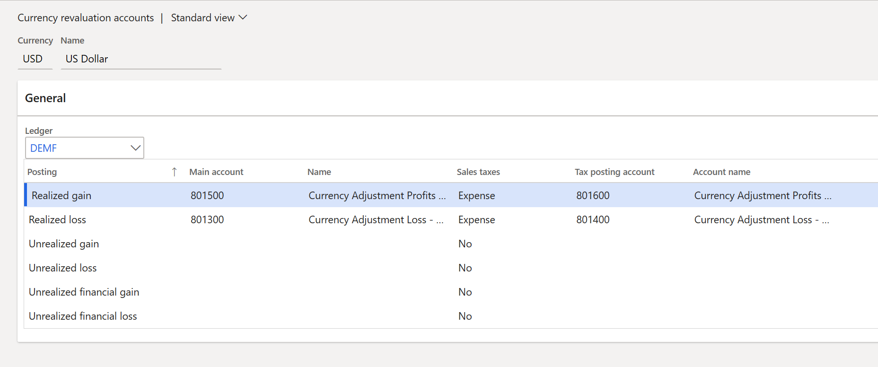Click No sales tax in Unrealized gain row
This screenshot has width=878, height=367.
point(465,244)
